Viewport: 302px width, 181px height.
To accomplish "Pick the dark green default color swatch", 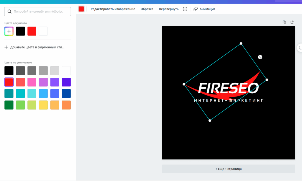I will pos(9,105).
